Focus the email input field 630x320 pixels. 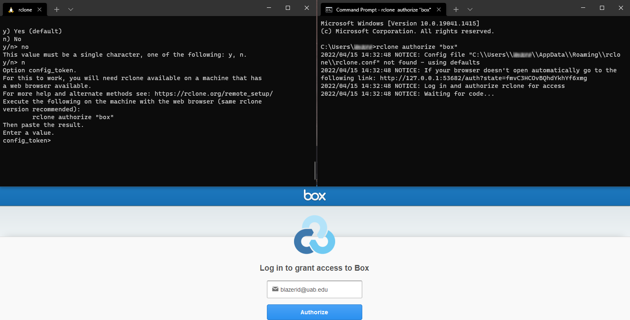point(315,289)
